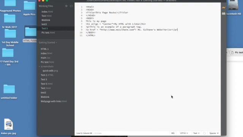The image size is (243, 137).
Task: Click the closing </HTML> tag line
Action: [x=90, y=35]
